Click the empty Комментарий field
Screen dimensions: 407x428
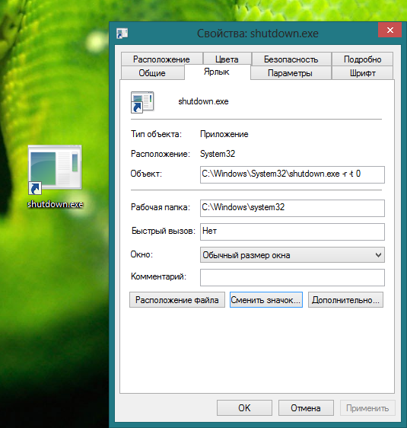(292, 277)
